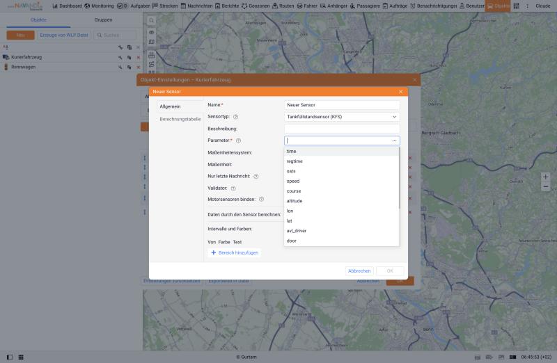This screenshot has width=557, height=363.
Task: Close the Objekt-Einstellungen window
Action: coord(414,80)
